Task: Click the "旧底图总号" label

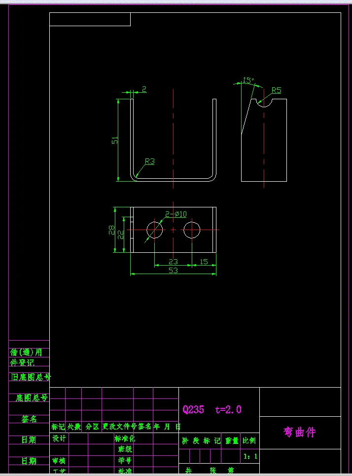Action: point(31,377)
